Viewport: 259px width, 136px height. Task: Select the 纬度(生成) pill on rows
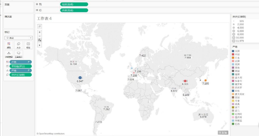(x=74, y=10)
